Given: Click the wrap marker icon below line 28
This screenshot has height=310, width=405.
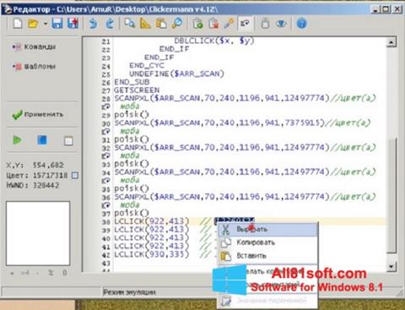Looking at the screenshot, I should click(x=105, y=106).
